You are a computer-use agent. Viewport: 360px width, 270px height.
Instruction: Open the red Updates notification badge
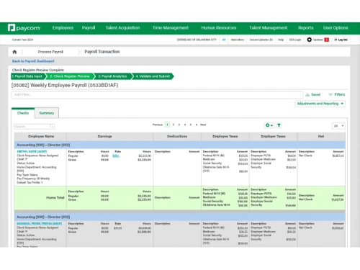[327, 40]
